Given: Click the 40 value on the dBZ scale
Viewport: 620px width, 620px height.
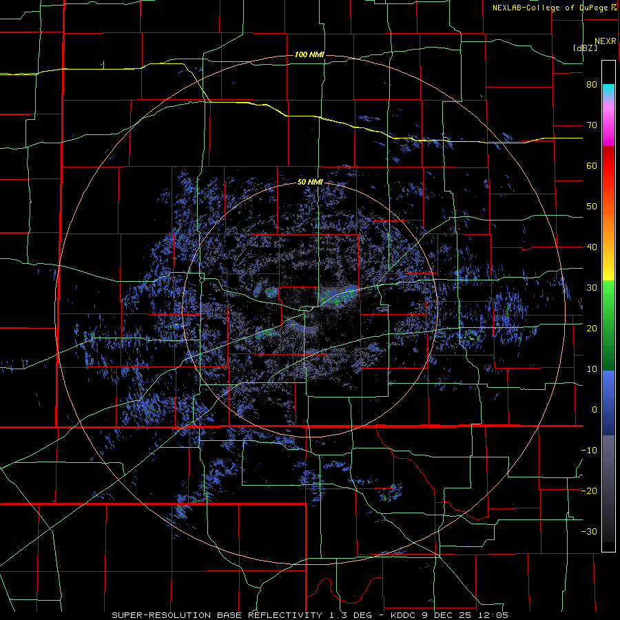Looking at the screenshot, I should pos(592,247).
